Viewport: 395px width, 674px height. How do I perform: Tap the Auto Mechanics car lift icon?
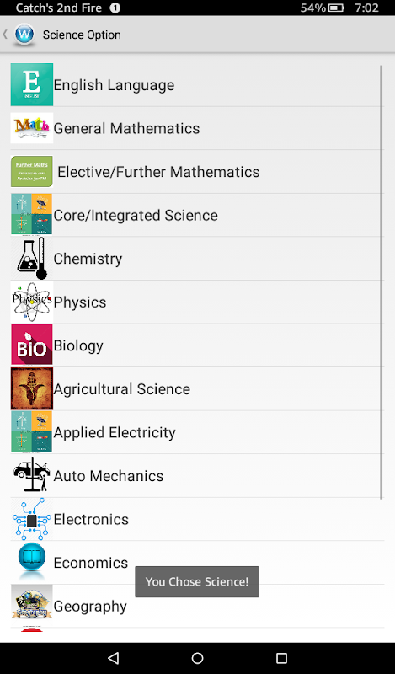pyautogui.click(x=32, y=475)
